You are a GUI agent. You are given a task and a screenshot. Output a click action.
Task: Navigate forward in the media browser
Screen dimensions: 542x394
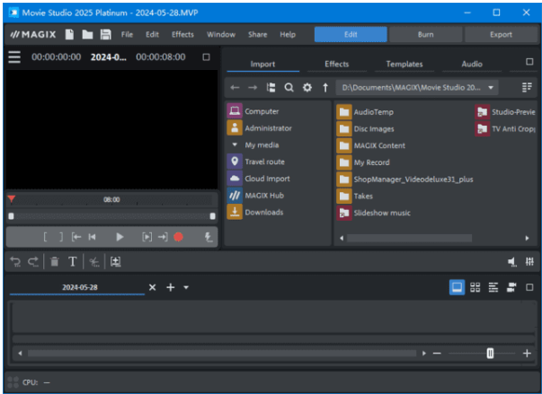tap(253, 88)
